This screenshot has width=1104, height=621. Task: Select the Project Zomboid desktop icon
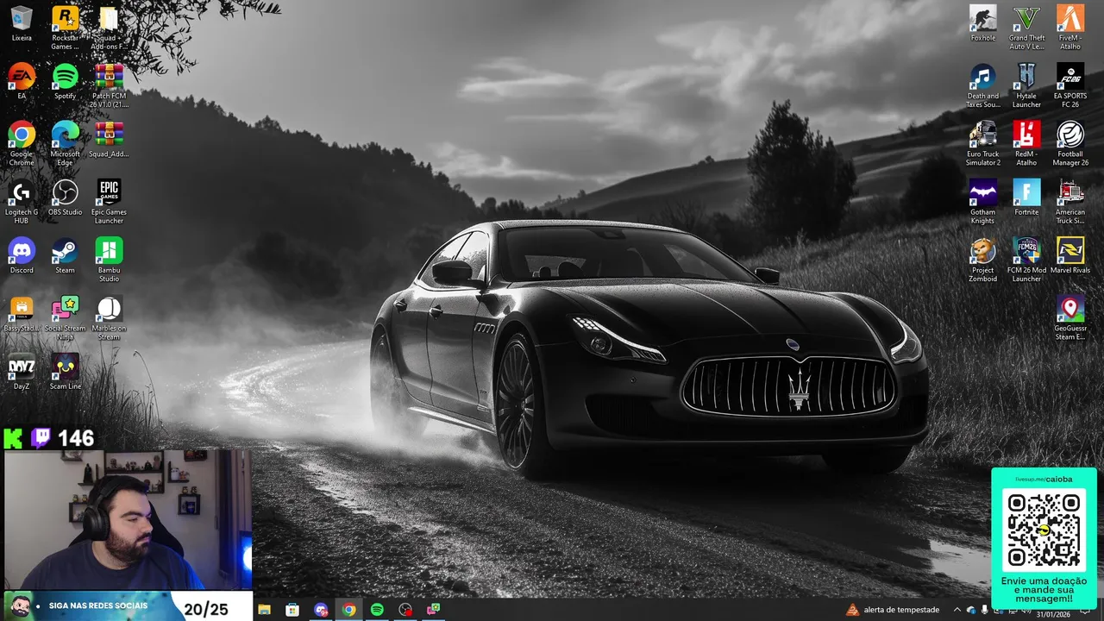tap(982, 260)
